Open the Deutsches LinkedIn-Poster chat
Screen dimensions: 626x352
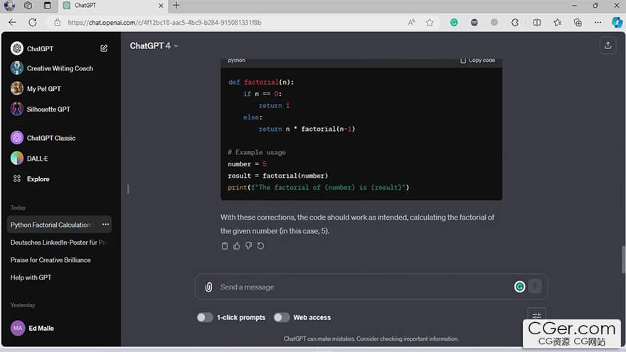pyautogui.click(x=59, y=242)
